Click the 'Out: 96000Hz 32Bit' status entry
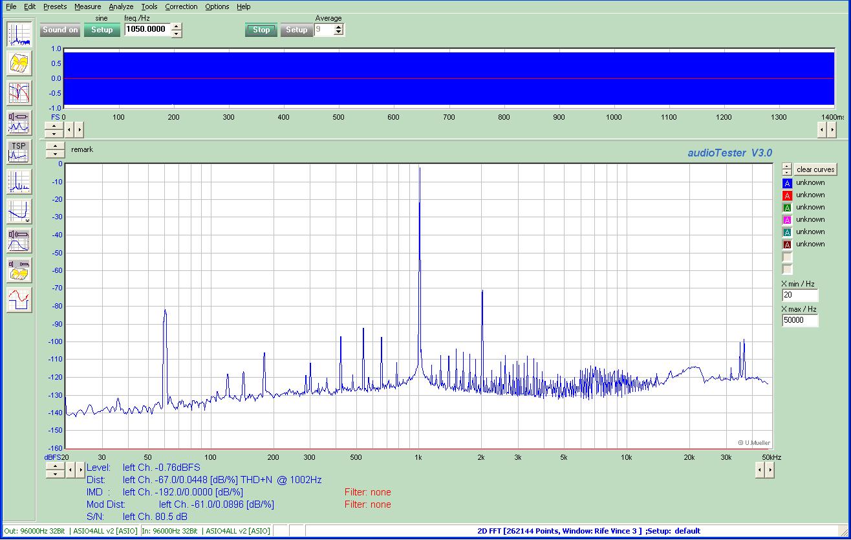The height and width of the screenshot is (540, 851). [x=70, y=531]
